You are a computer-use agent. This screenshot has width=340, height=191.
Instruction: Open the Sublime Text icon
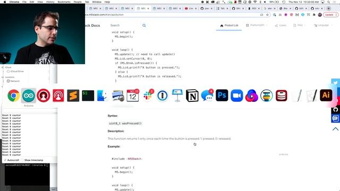coord(73,95)
